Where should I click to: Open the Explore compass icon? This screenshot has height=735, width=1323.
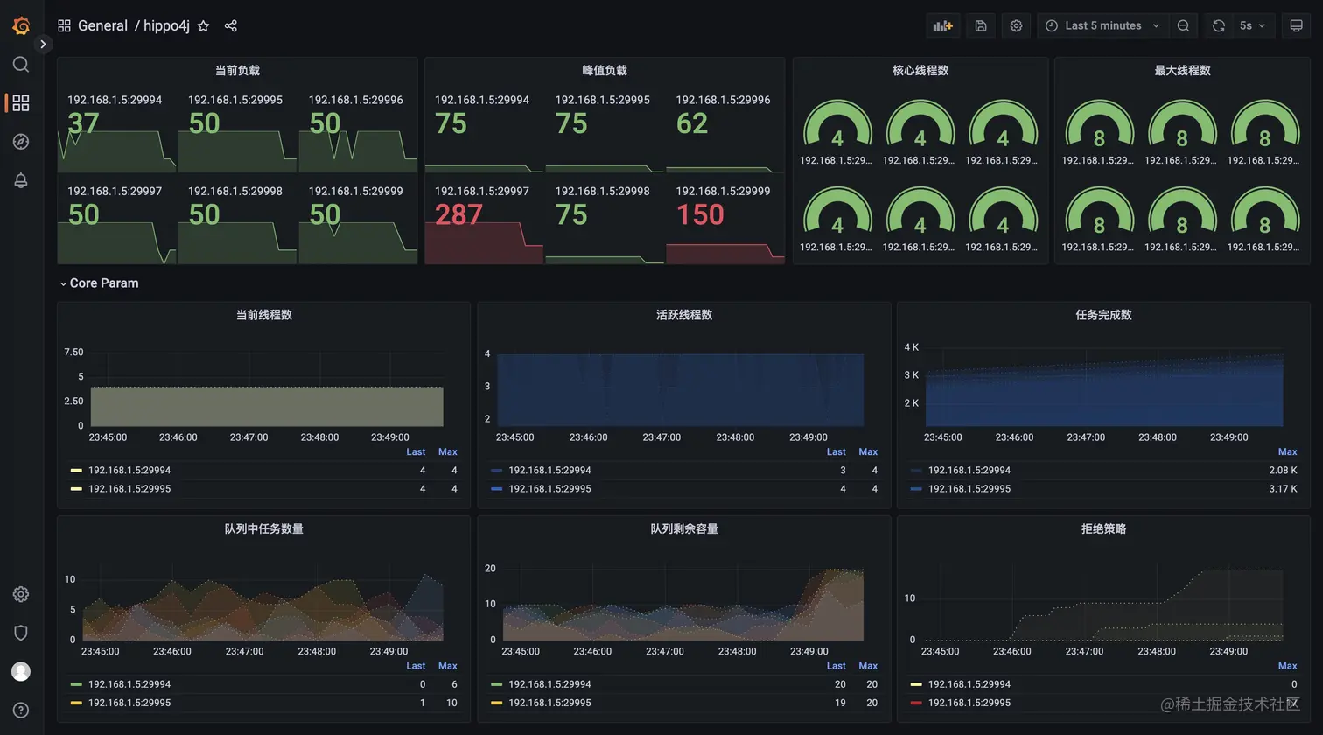[x=21, y=141]
